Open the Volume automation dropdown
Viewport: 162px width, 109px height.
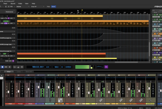click(x=22, y=6)
